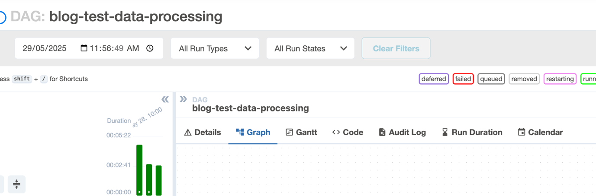Toggle the DAG pause switch beside title

(x=2, y=17)
